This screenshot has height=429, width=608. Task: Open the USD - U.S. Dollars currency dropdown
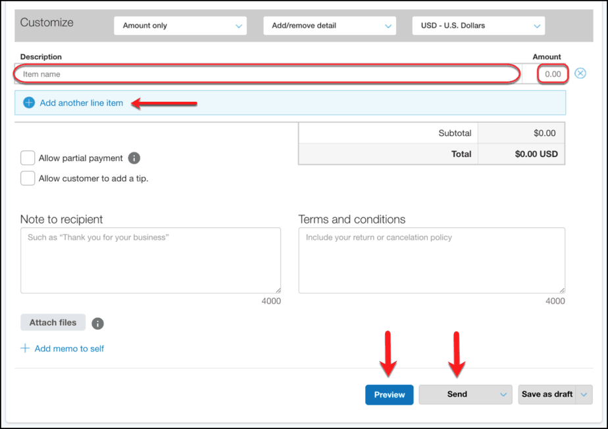(478, 25)
